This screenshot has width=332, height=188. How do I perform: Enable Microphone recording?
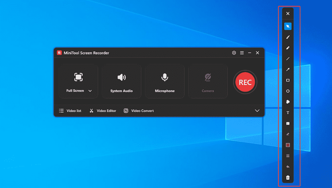[165, 81]
